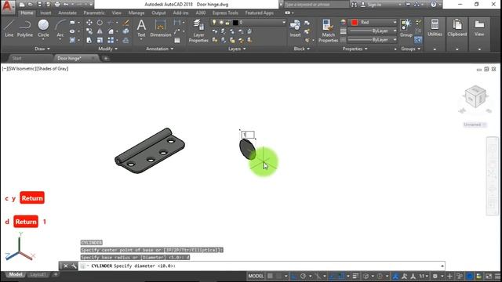Viewport: 502px width, 282px height.
Task: Expand the Layers panel
Action: 237,49
